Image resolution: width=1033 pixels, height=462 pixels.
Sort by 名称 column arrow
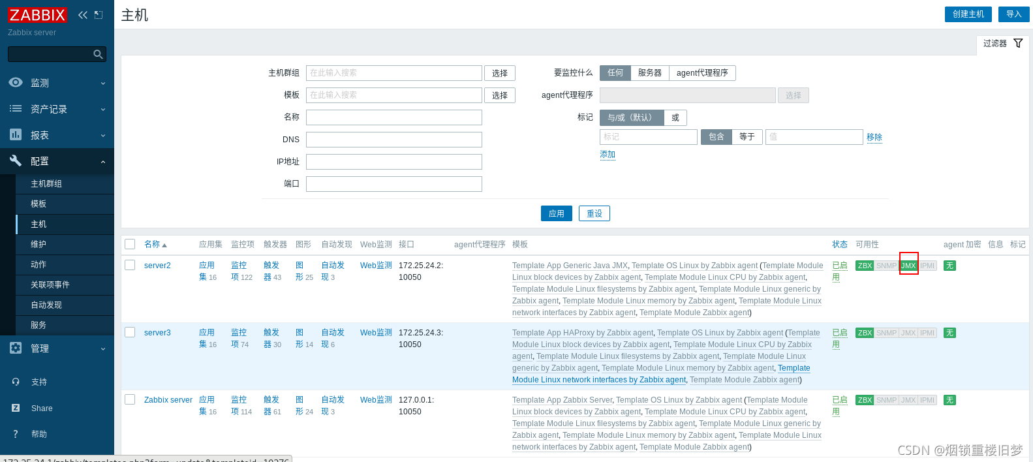click(164, 245)
